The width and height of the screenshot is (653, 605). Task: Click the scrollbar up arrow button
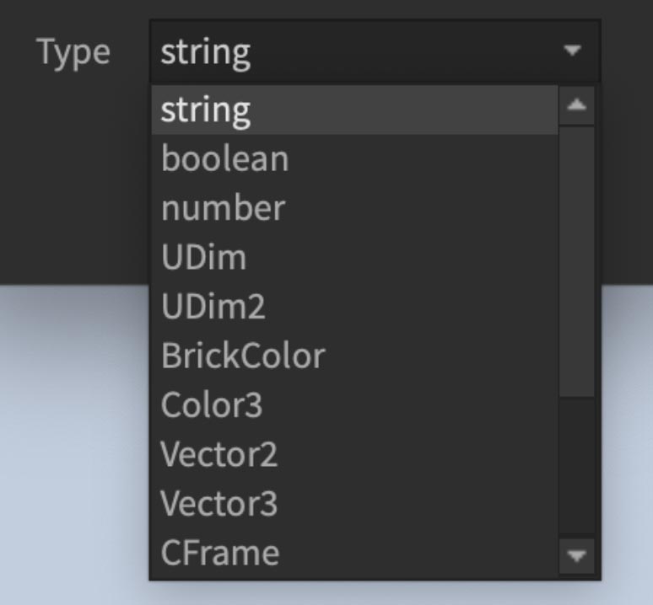pos(577,105)
